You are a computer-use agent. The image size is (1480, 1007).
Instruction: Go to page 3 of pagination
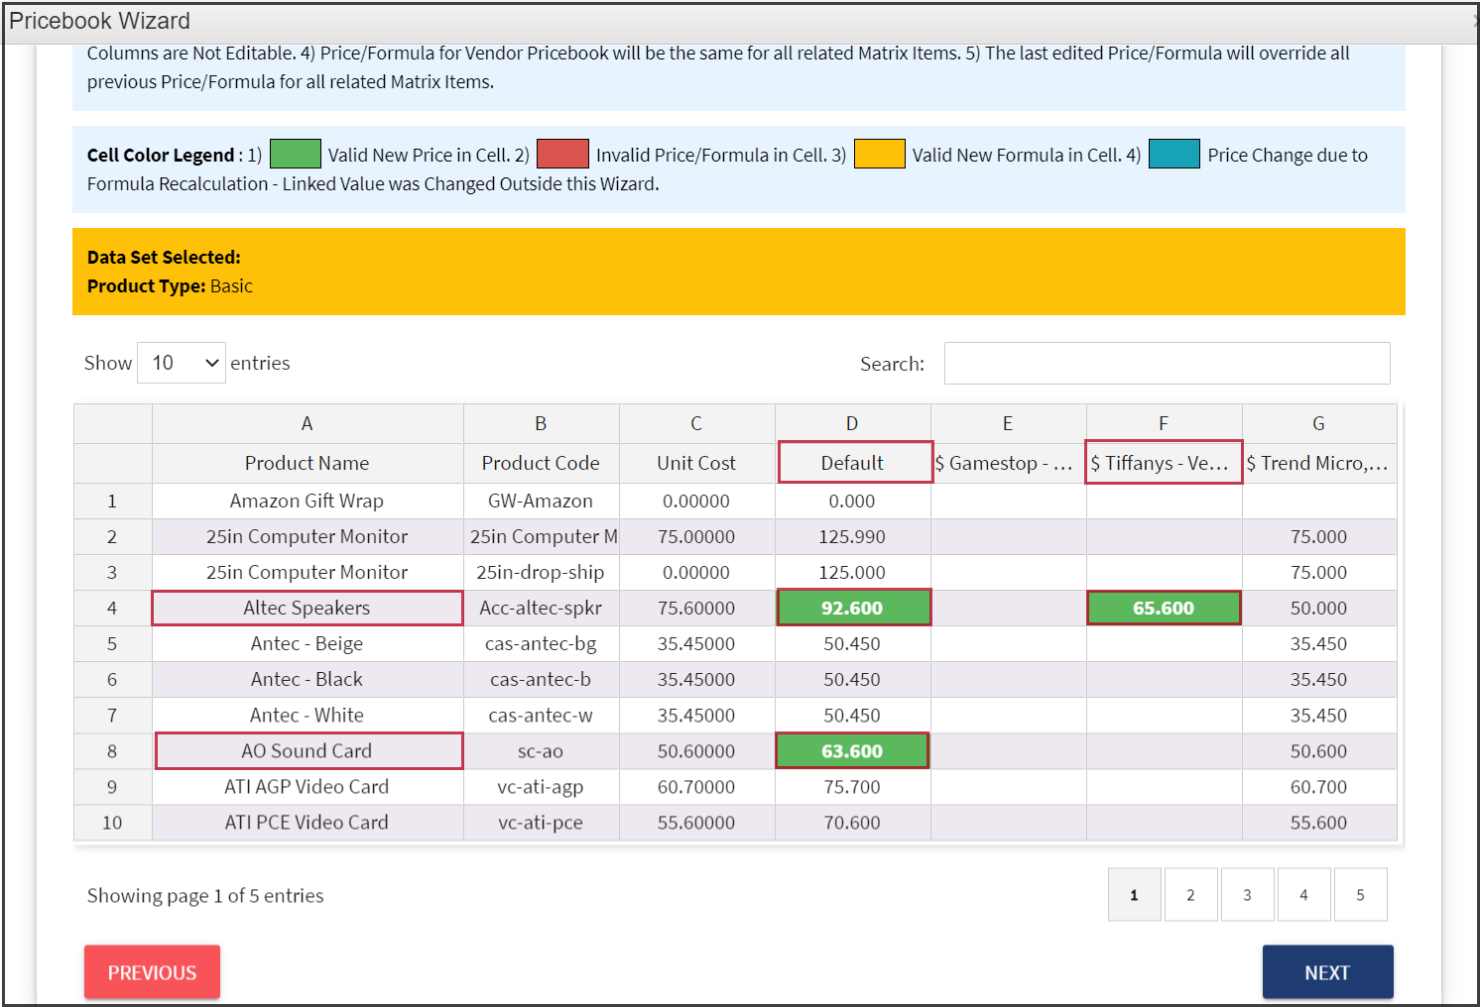(x=1247, y=895)
